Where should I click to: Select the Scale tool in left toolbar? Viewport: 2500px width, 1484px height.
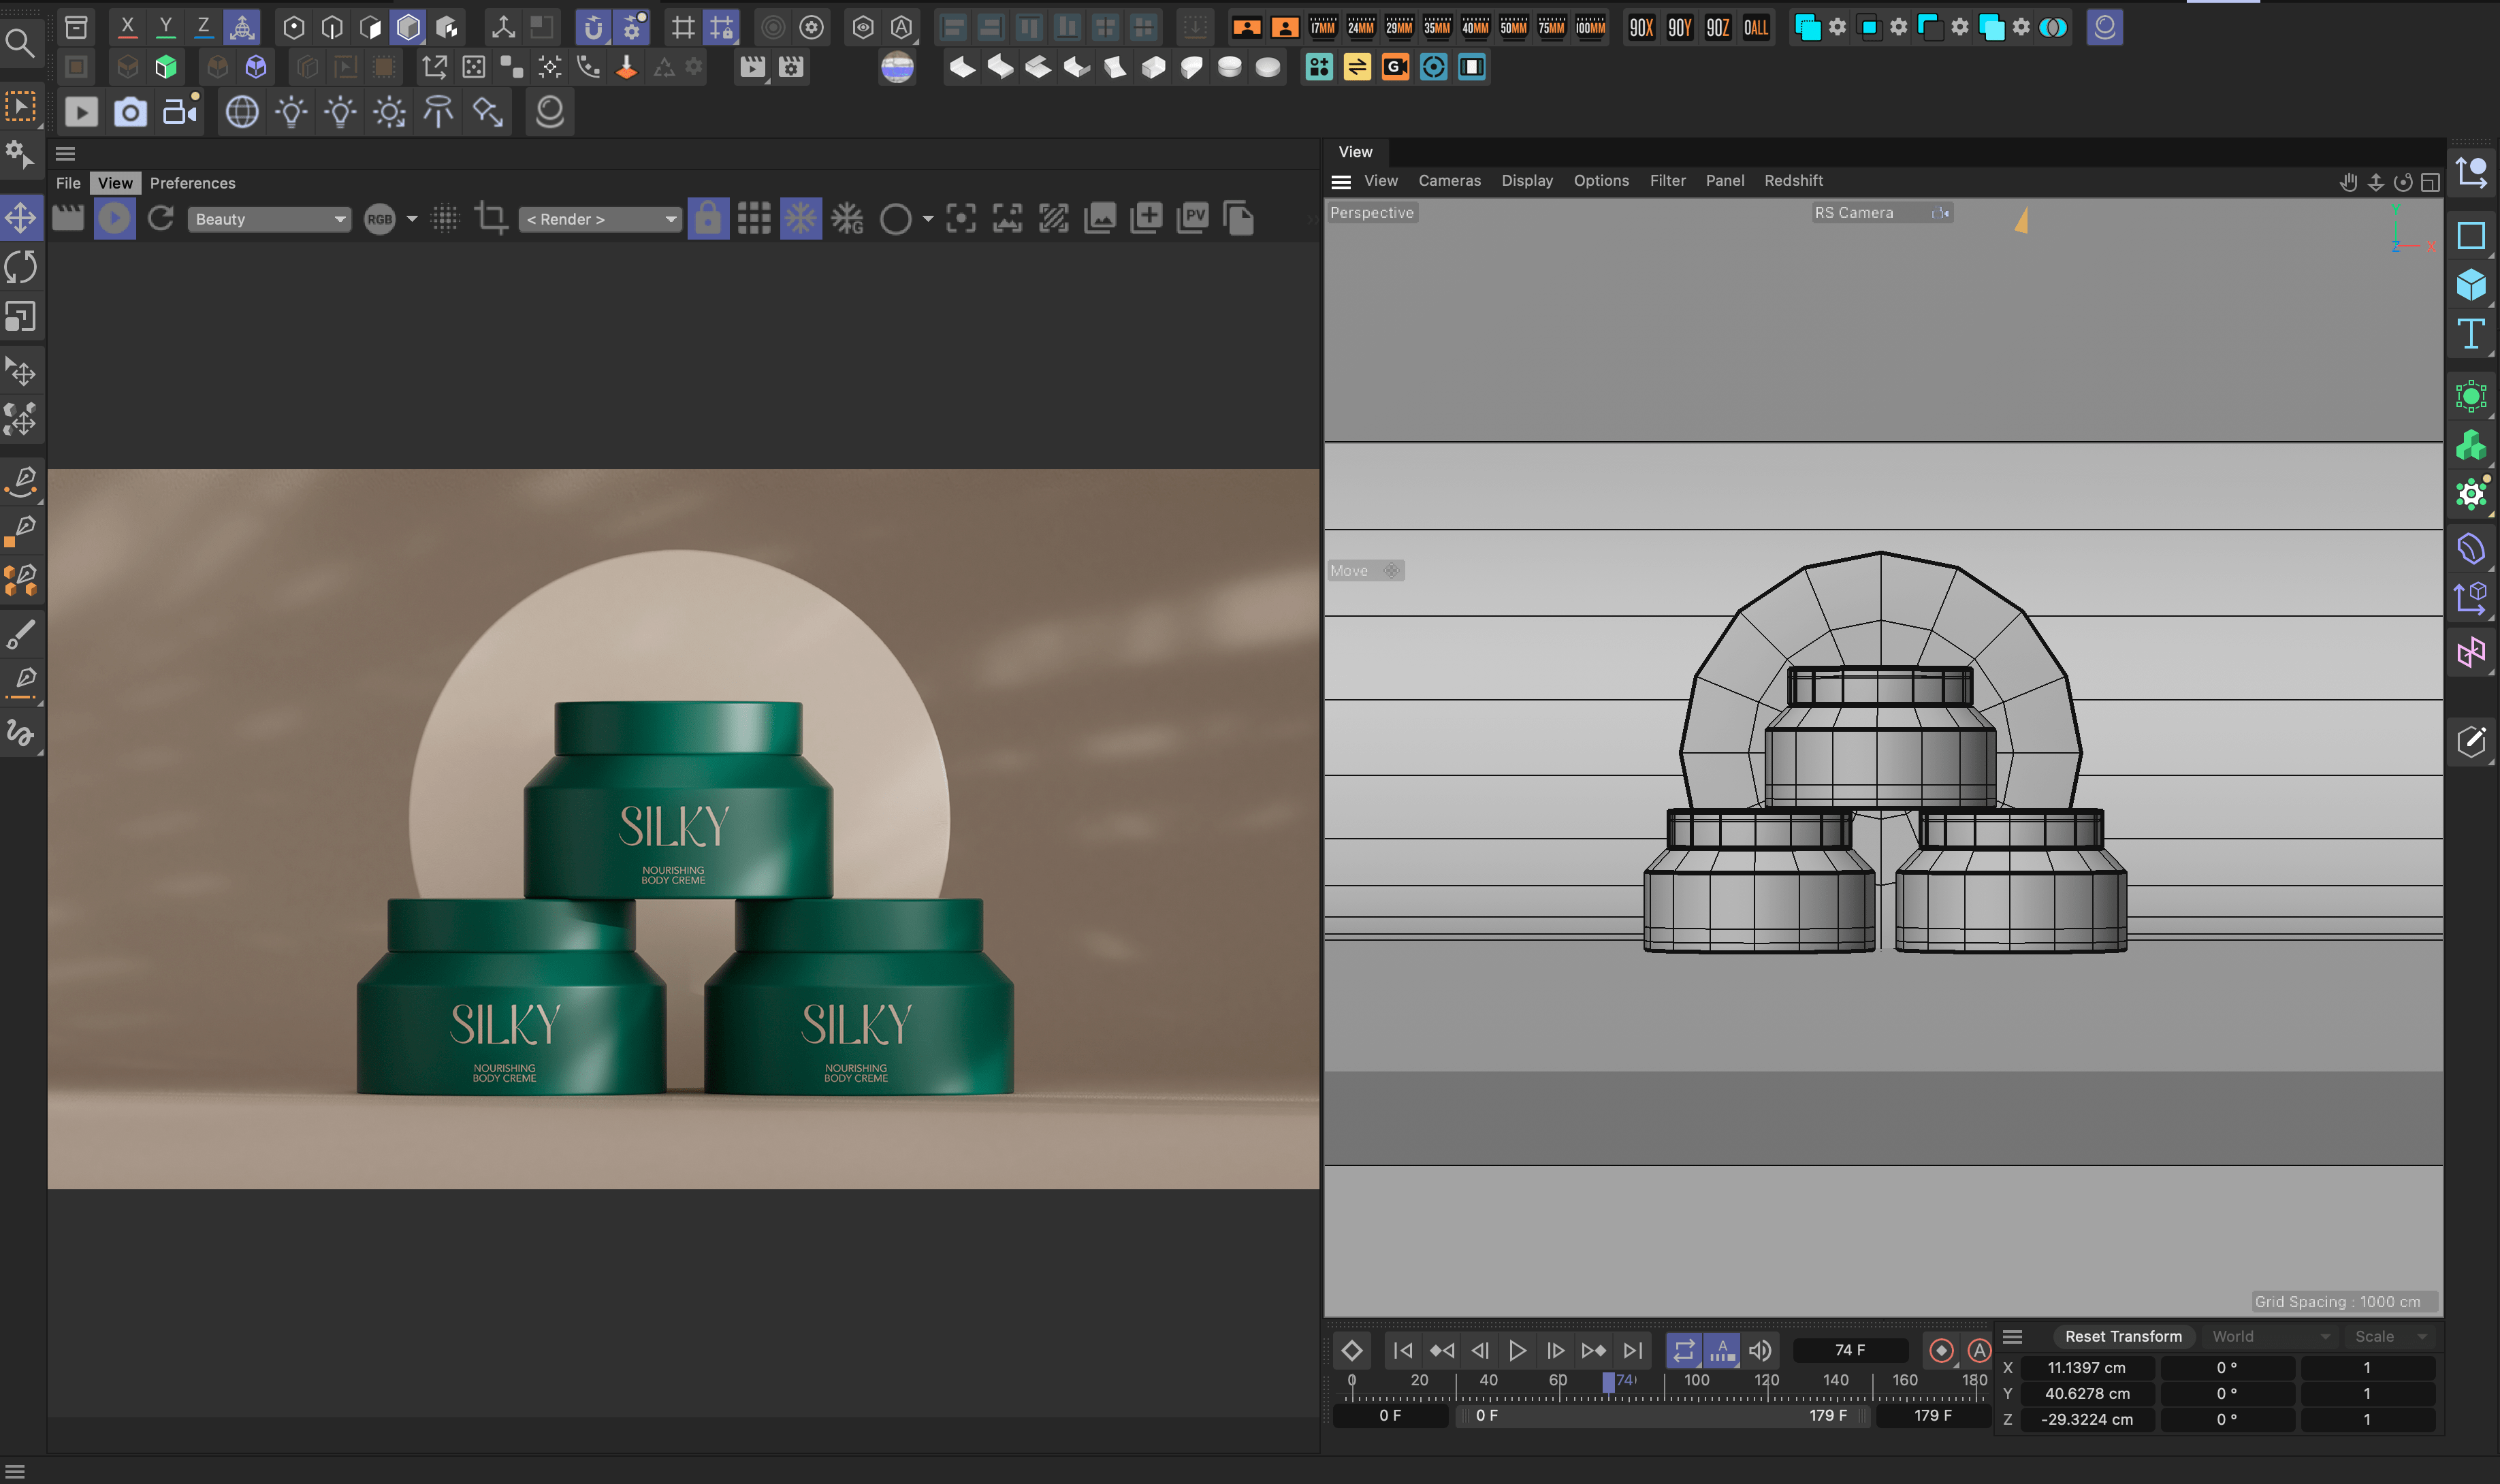[x=21, y=317]
